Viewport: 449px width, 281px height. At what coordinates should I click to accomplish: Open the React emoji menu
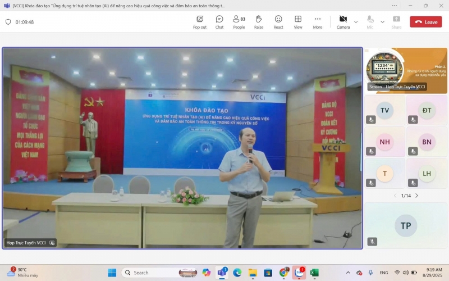point(278,21)
